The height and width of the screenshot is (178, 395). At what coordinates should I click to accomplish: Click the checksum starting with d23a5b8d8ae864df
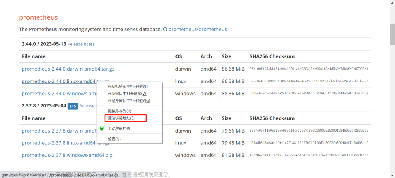coord(309,143)
